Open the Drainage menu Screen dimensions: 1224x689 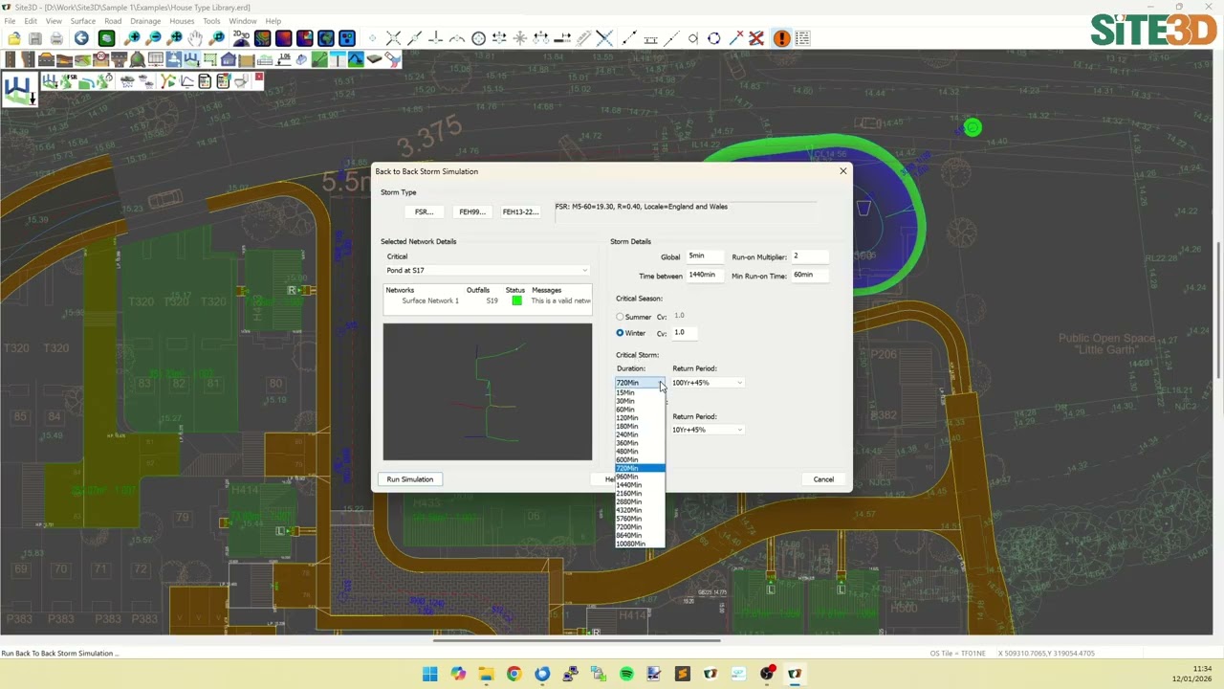[145, 21]
